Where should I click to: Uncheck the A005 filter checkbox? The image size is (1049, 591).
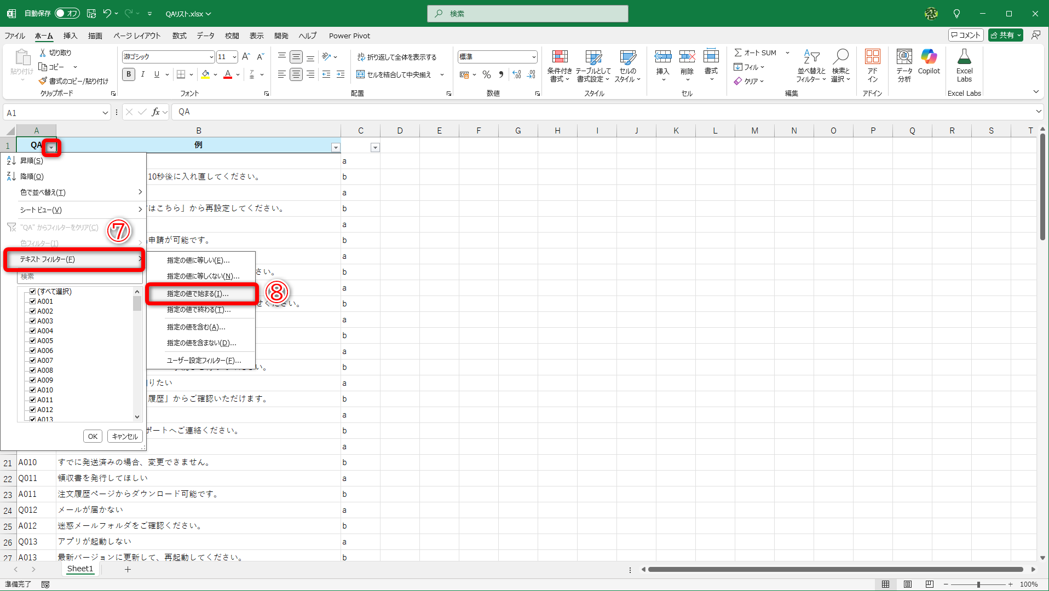(x=33, y=341)
